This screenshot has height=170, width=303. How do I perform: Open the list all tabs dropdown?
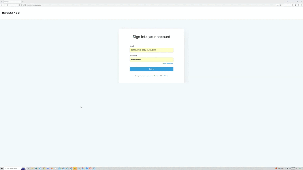[x=287, y=2]
